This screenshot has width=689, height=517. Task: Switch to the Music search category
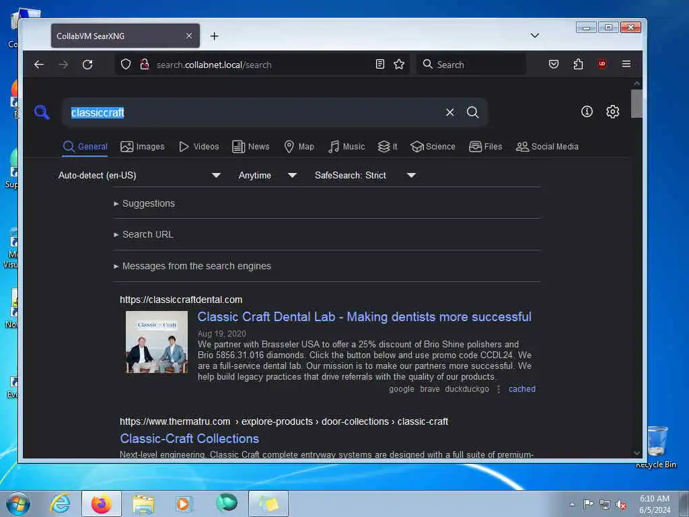click(347, 147)
